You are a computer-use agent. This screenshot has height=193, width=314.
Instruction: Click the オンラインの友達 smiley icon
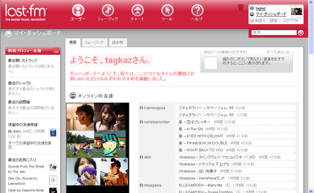tap(73, 96)
